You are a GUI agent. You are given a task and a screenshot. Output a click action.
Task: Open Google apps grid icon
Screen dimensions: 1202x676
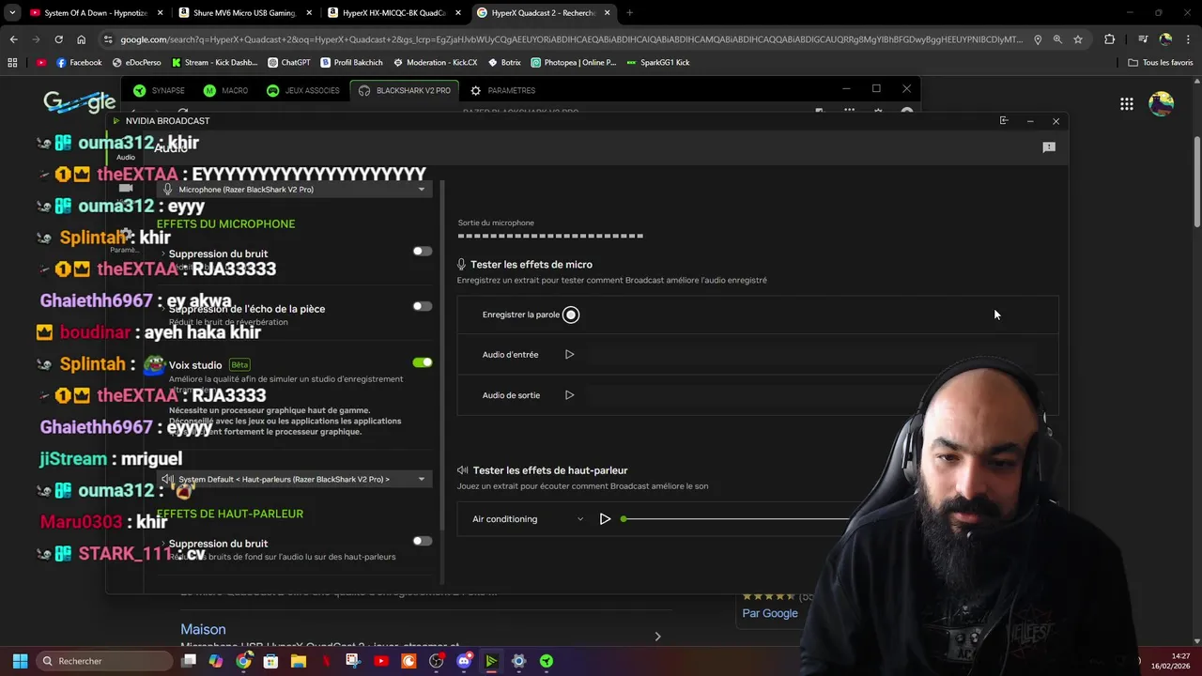point(1127,104)
